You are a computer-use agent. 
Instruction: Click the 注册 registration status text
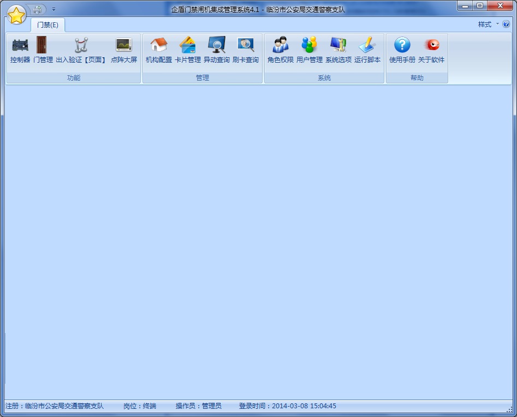coord(55,406)
